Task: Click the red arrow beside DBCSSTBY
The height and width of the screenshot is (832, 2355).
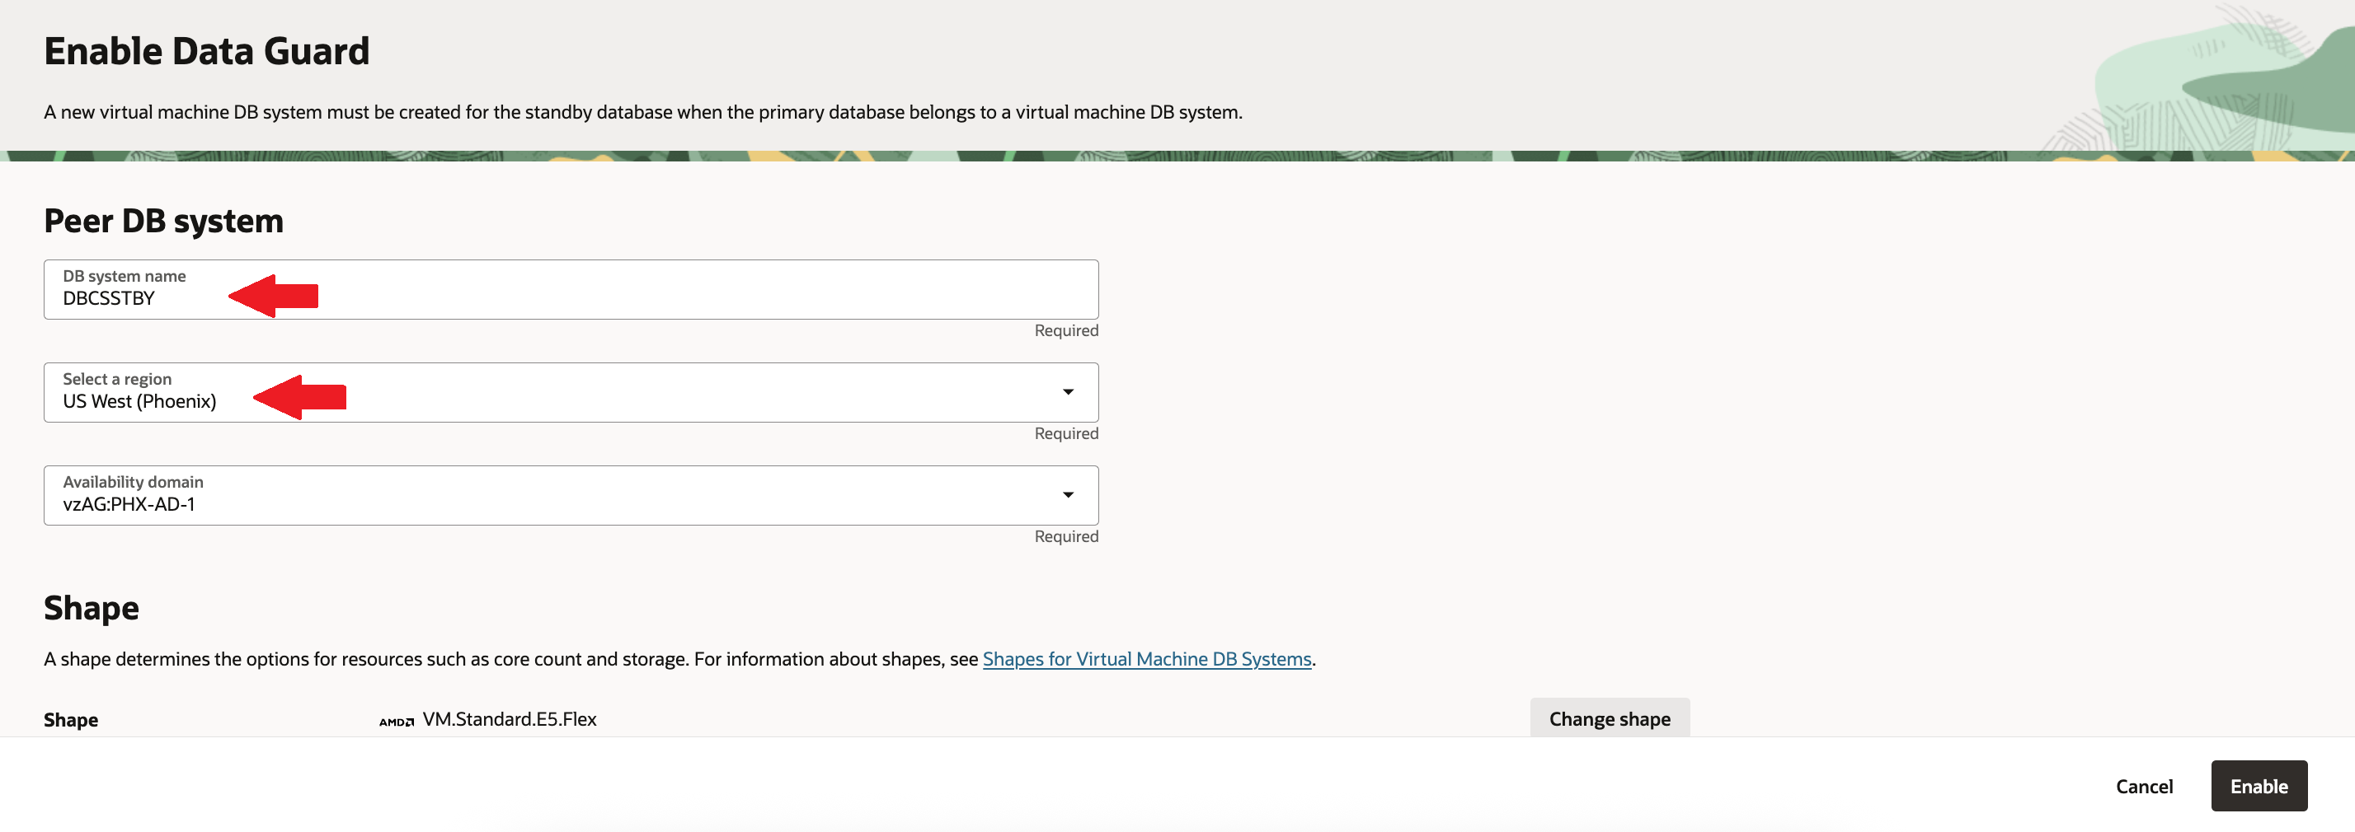Action: pos(275,296)
